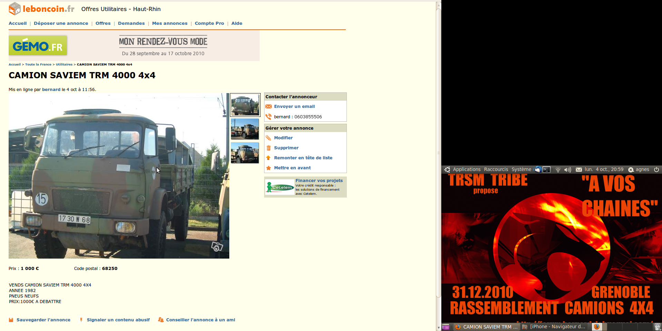Click the Wi-Fi network indicator

tap(558, 170)
